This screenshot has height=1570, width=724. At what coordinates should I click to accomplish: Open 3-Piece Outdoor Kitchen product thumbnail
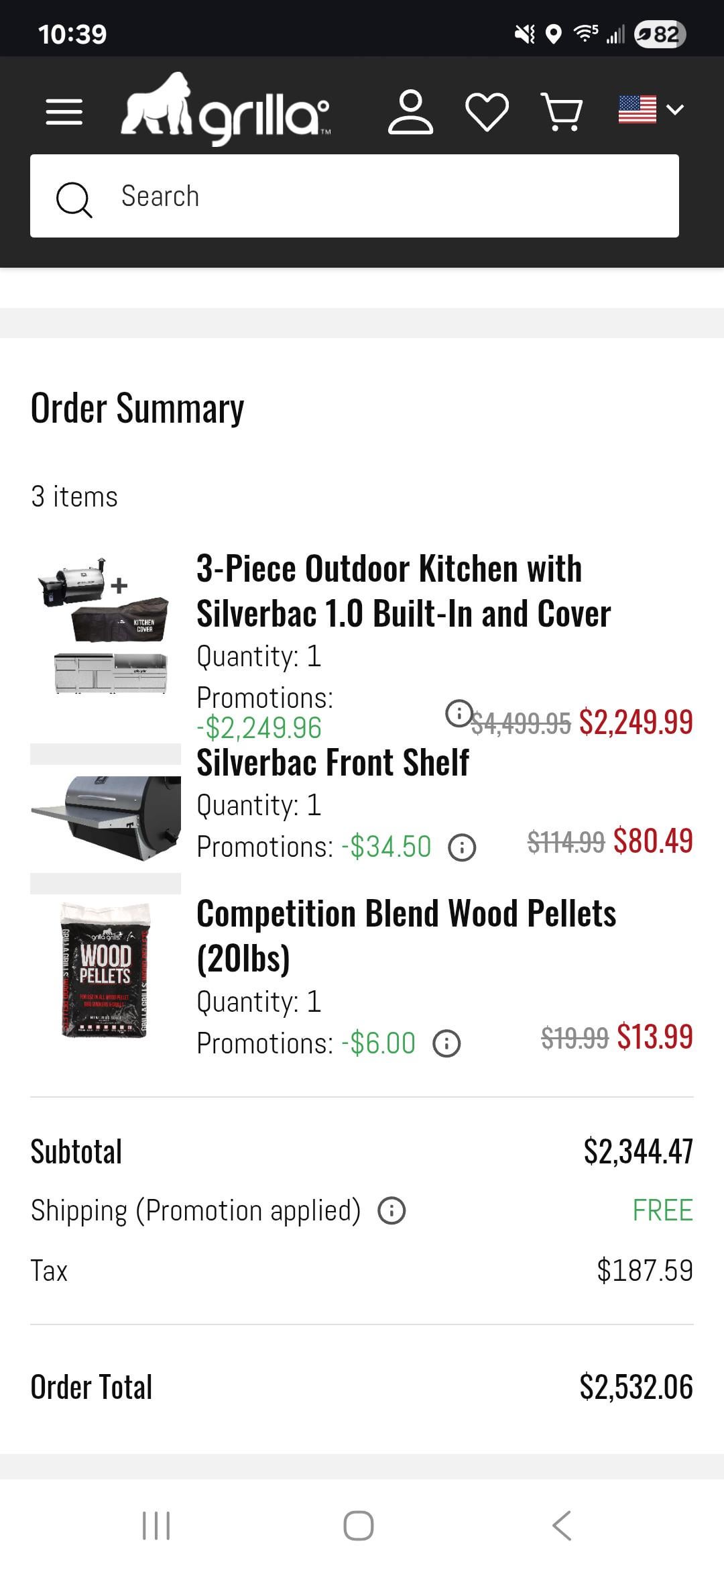point(105,625)
